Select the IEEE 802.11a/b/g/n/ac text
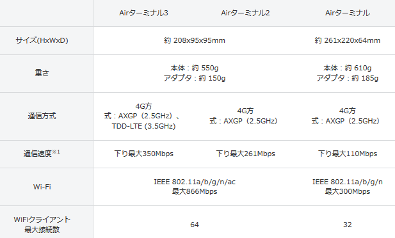 coord(195,182)
